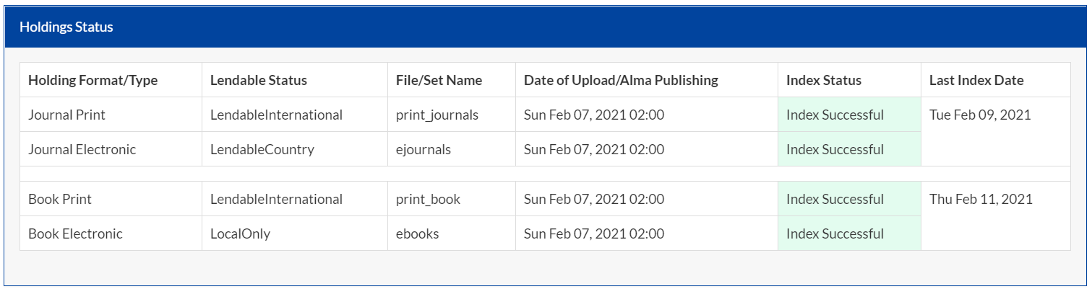Click the Holdings Status panel header
This screenshot has width=1092, height=289.
coord(66,27)
